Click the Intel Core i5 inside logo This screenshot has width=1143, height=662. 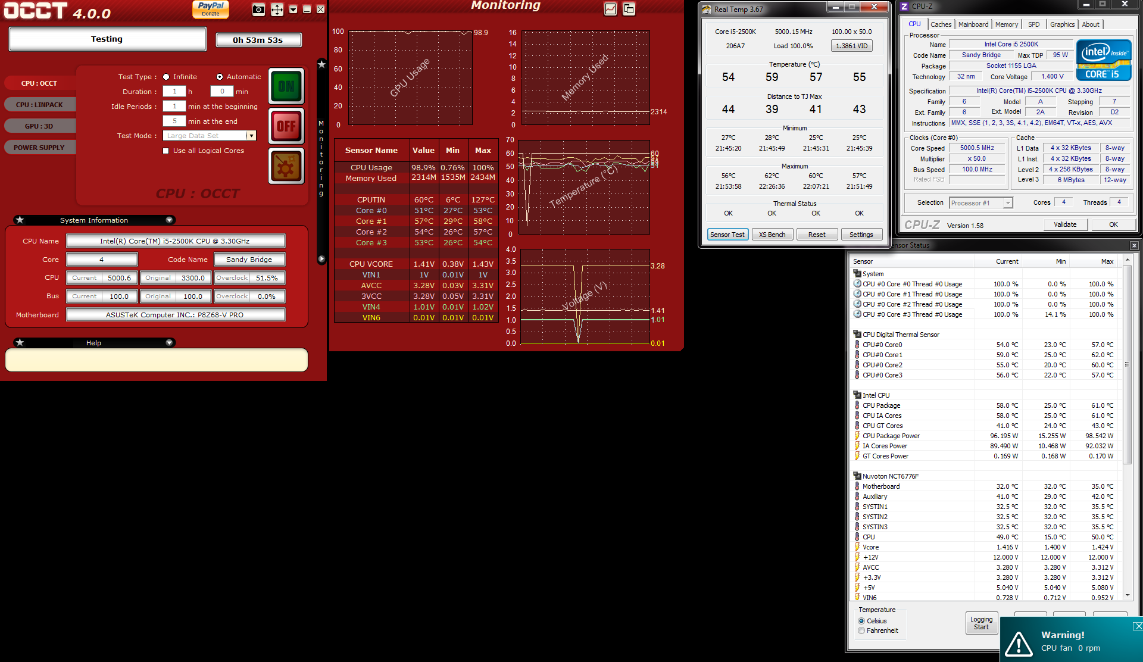tap(1103, 60)
